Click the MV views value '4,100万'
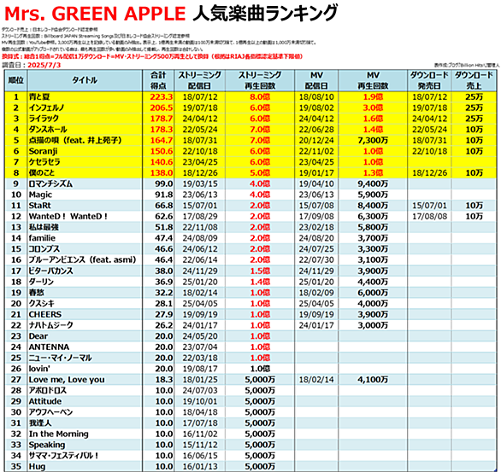 click(x=373, y=380)
